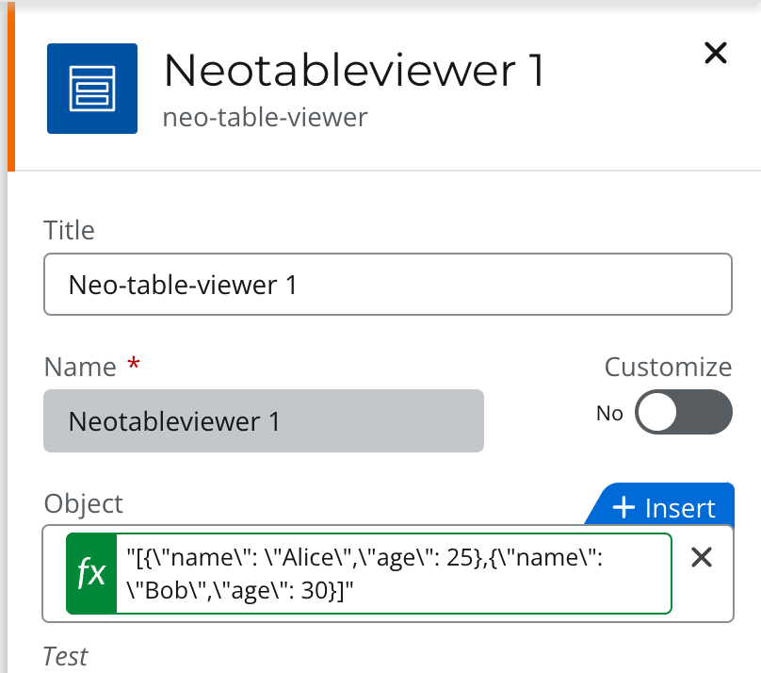The image size is (761, 673).
Task: Click the 'Title' field label
Action: click(70, 230)
